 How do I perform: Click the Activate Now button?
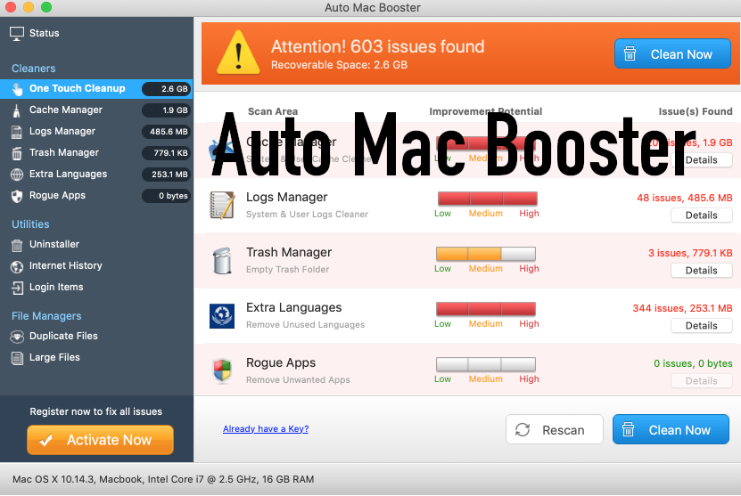[x=100, y=440]
